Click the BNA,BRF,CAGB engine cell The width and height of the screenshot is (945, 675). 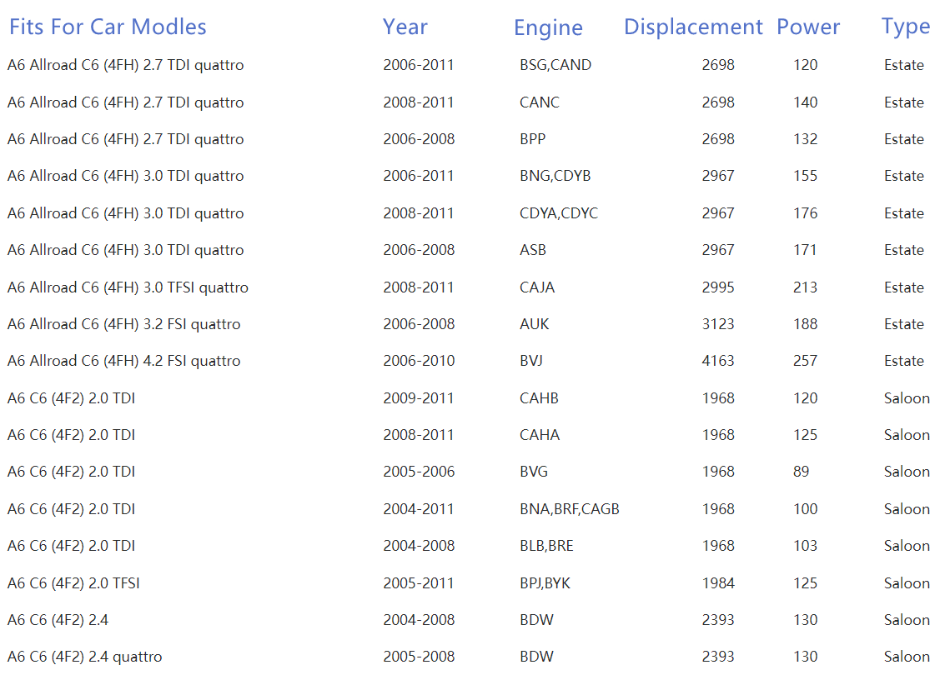pos(569,509)
